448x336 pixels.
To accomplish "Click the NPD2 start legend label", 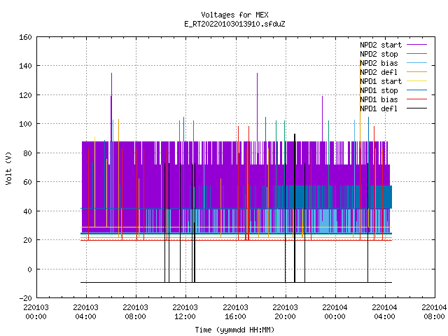I will tap(381, 45).
